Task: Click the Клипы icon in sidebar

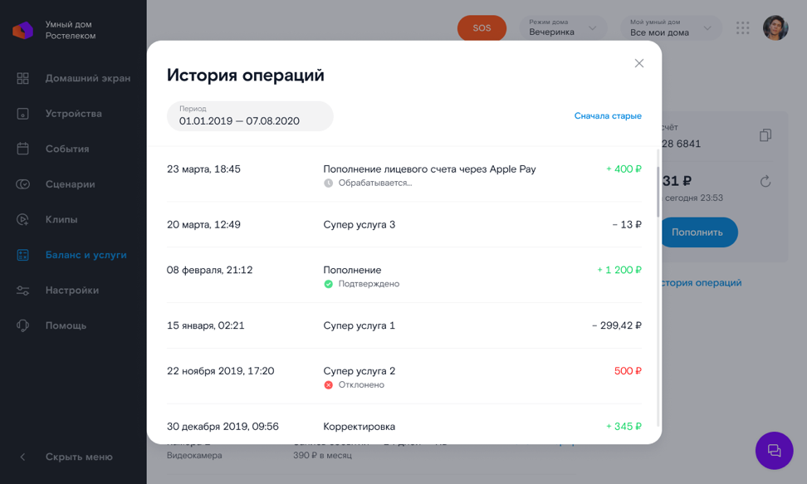Action: 23,220
